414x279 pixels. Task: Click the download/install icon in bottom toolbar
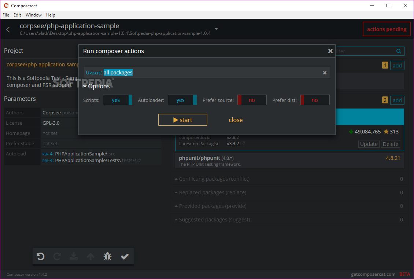[74, 256]
